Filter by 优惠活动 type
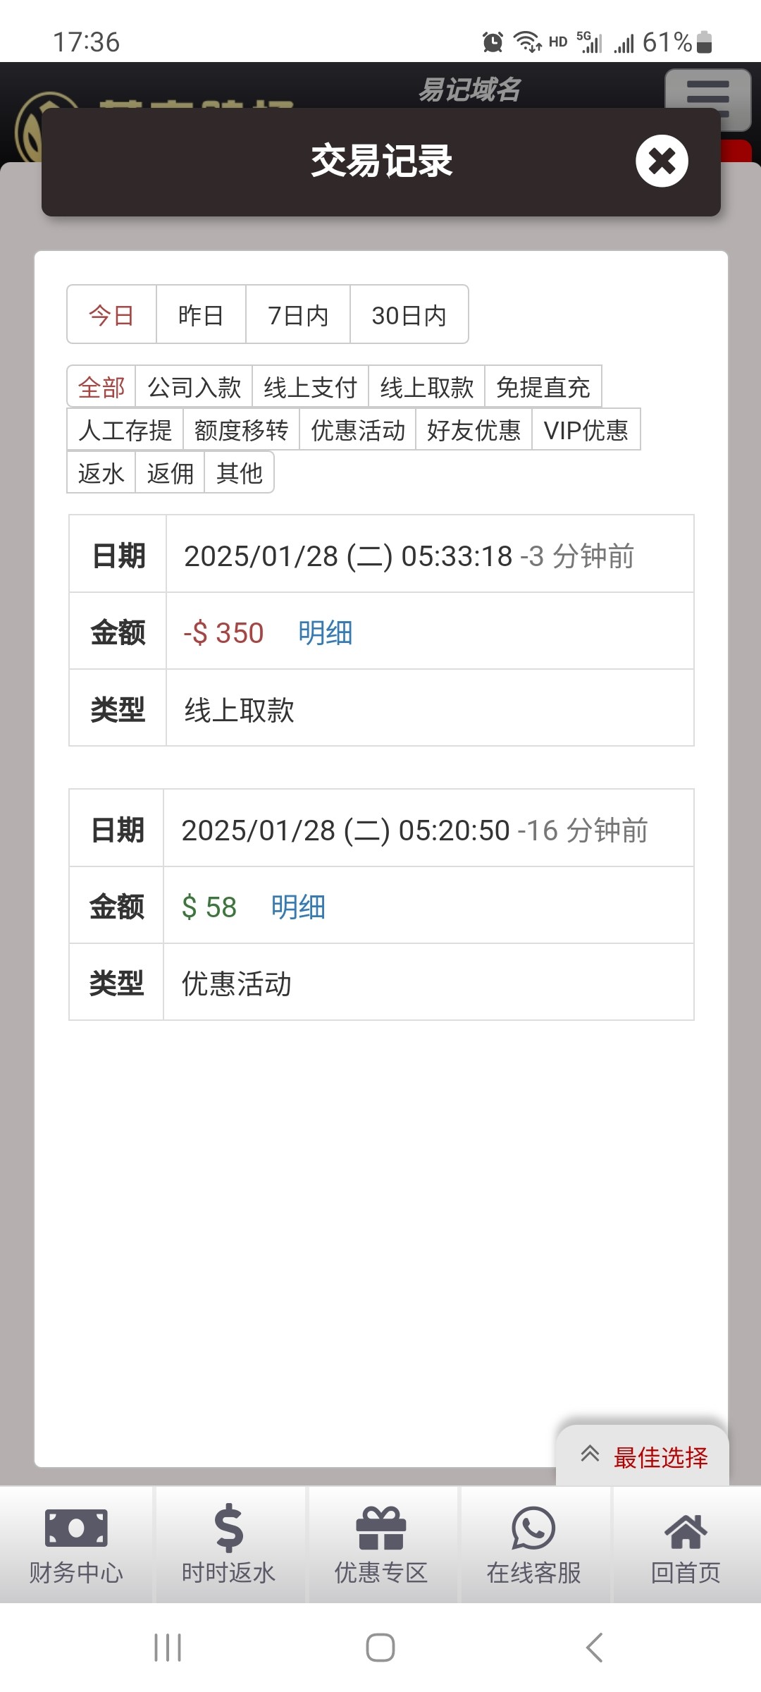761x1692 pixels. [358, 430]
